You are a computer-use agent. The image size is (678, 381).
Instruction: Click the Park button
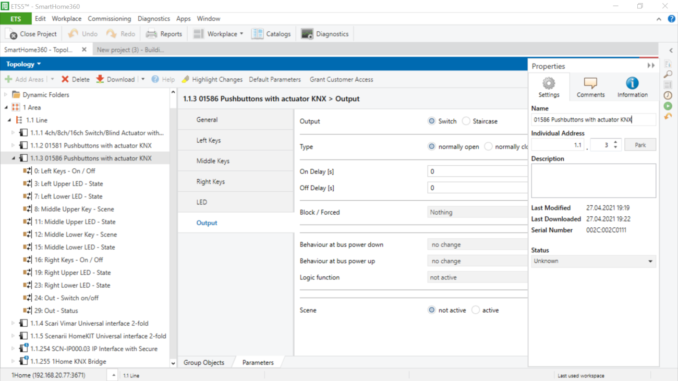coord(640,145)
